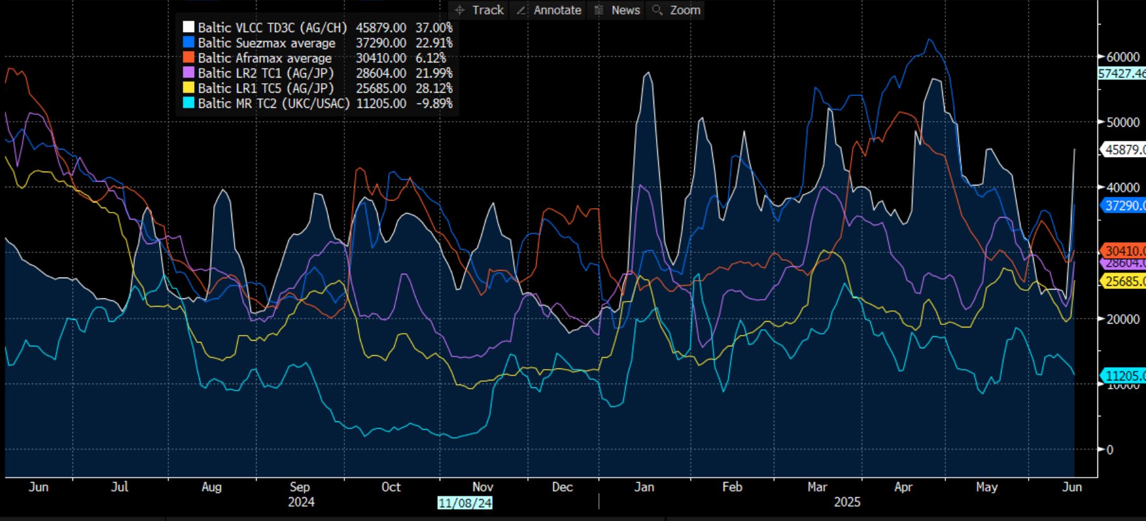1146x521 pixels.
Task: Click the Apr month label on x-axis
Action: [x=903, y=487]
